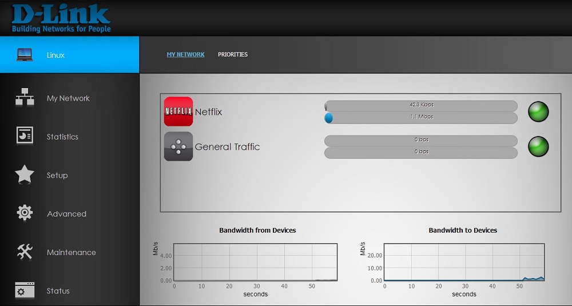572x306 pixels.
Task: Click Building Networks for People tagline
Action: [x=61, y=29]
